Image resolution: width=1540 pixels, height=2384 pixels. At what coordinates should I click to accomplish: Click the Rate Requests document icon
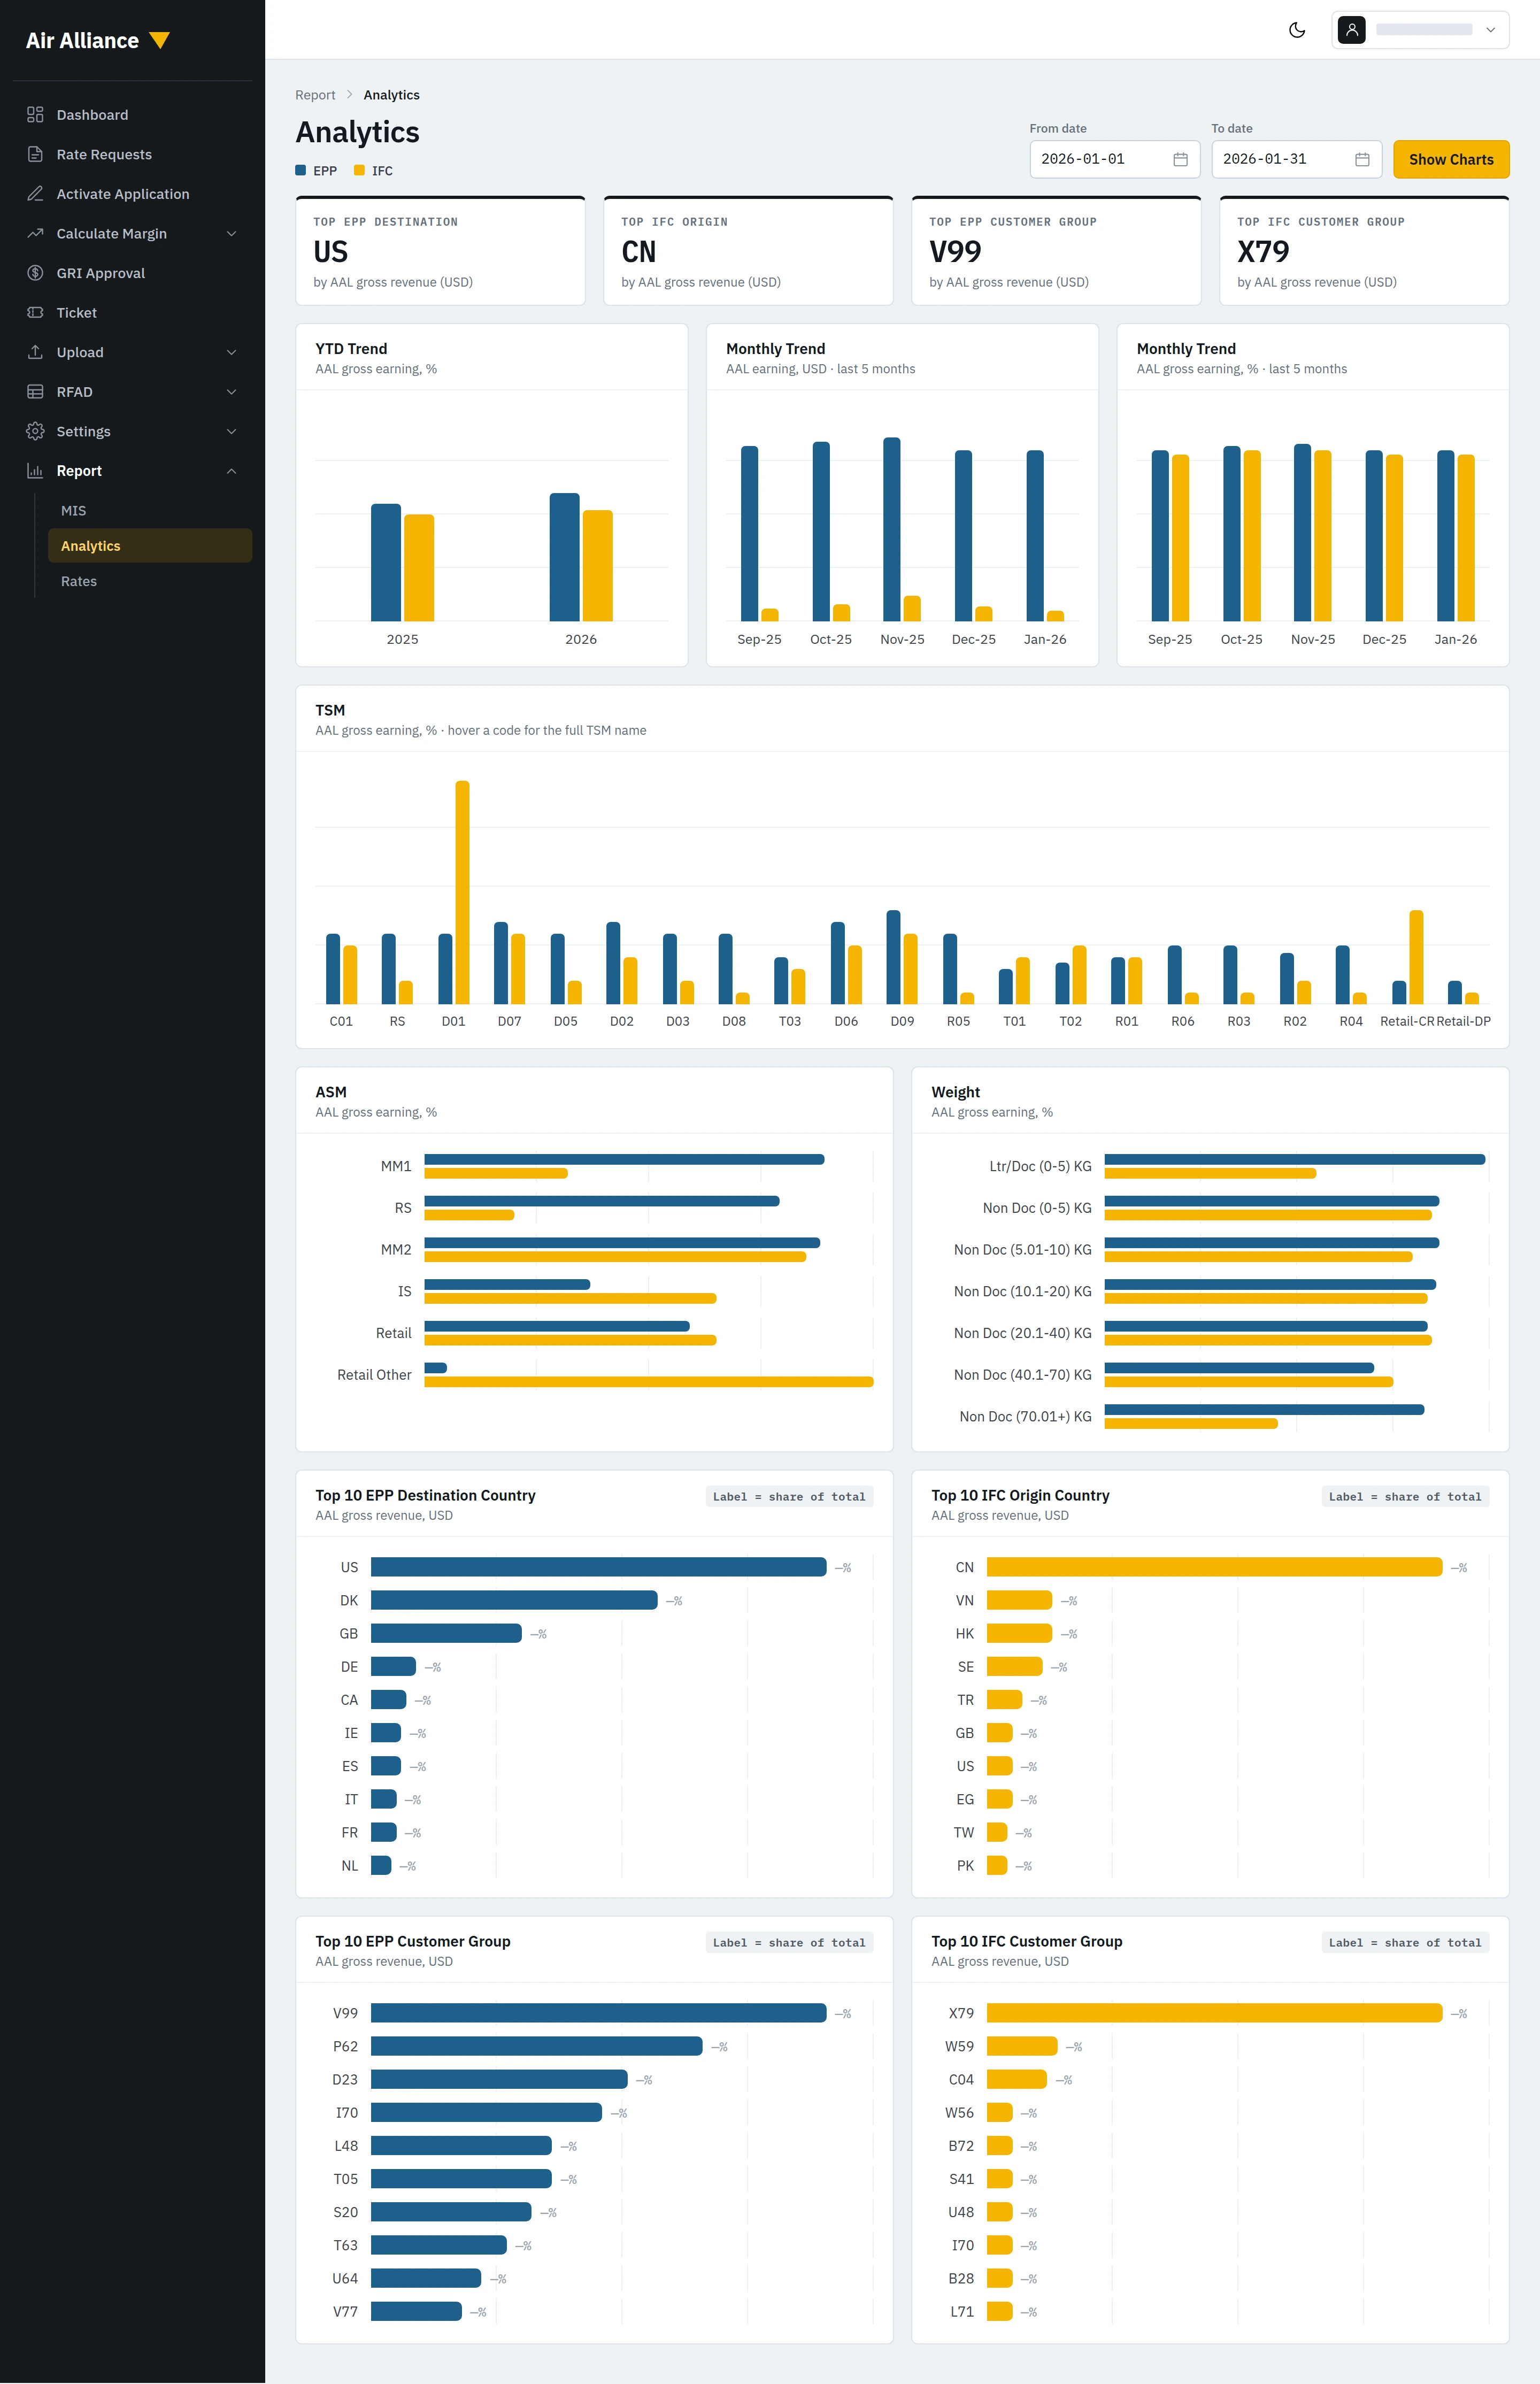(x=35, y=154)
